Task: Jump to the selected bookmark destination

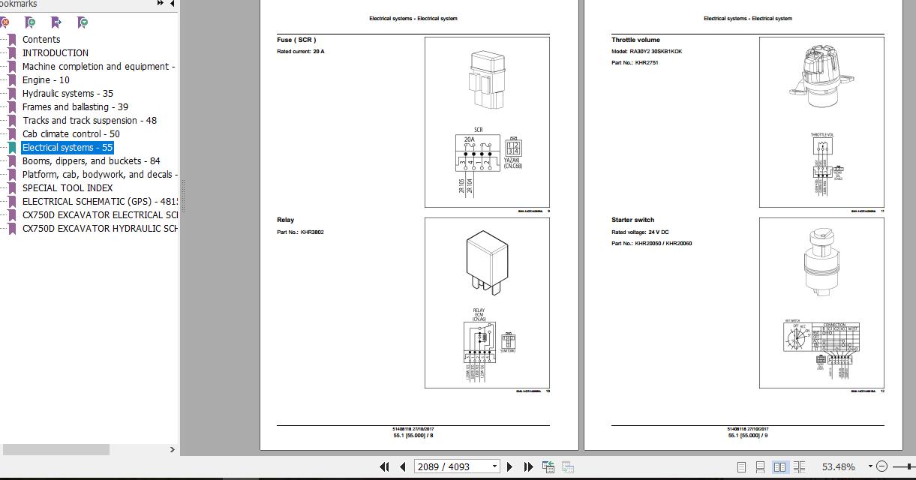Action: (x=57, y=23)
